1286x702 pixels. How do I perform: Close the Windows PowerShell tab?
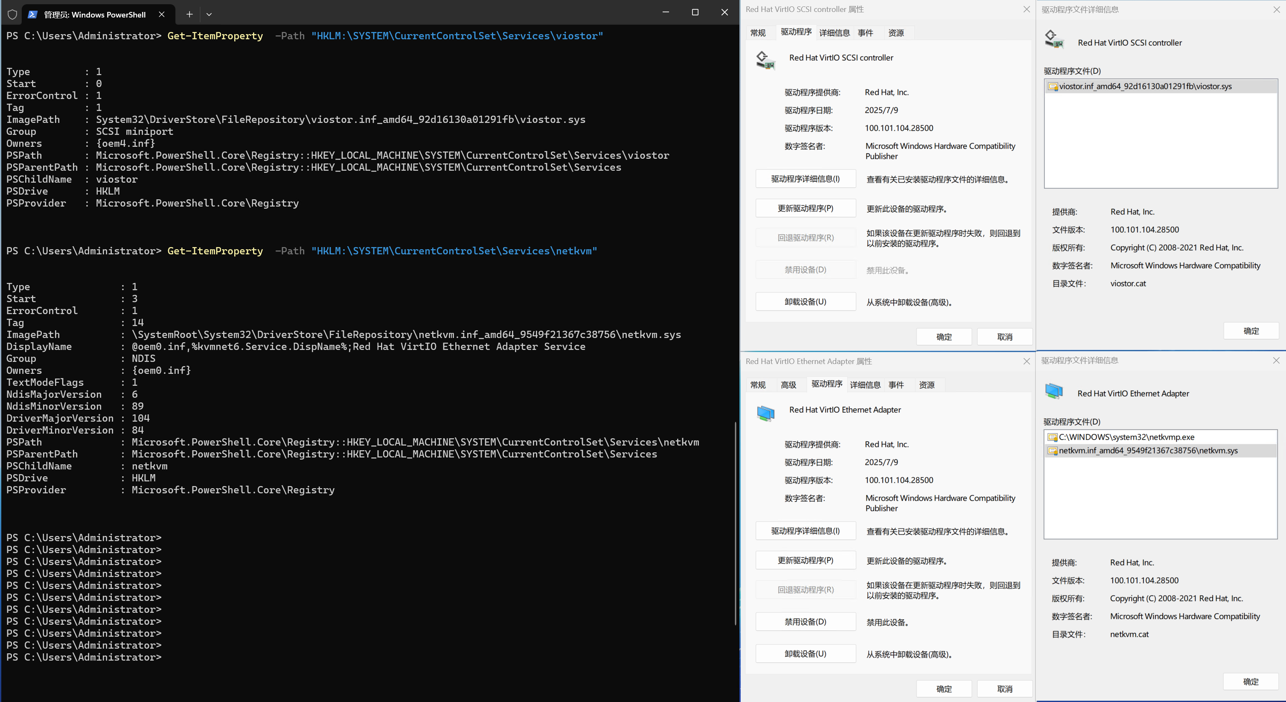[x=162, y=15]
